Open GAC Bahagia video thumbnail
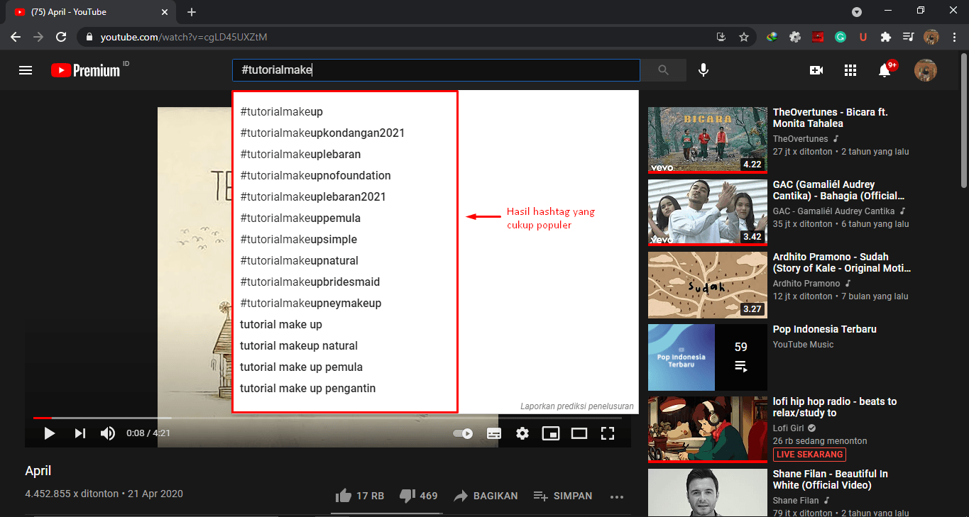 coord(708,212)
